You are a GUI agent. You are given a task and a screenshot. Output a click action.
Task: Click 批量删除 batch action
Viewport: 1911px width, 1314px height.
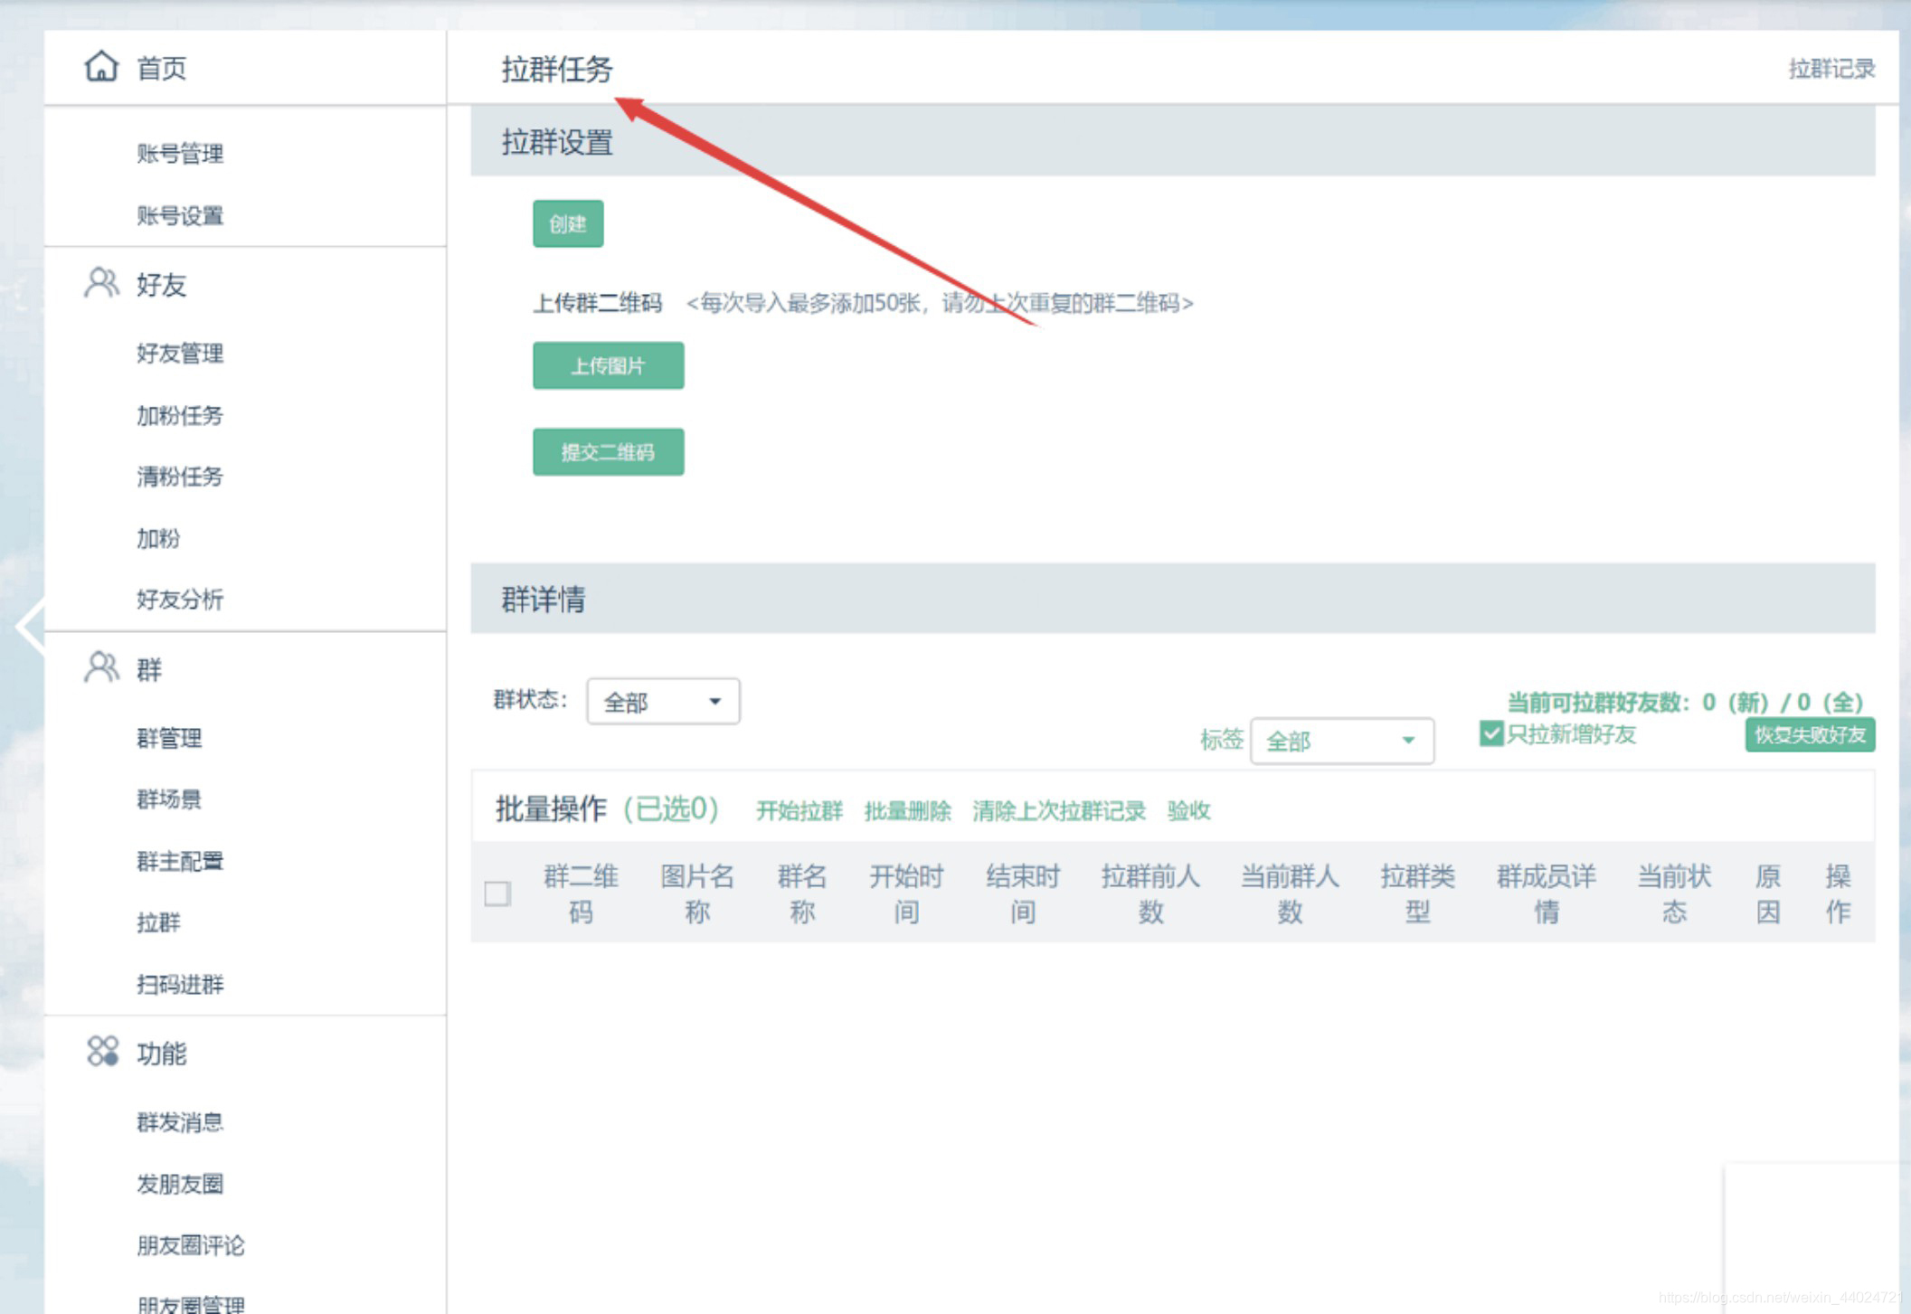point(908,810)
